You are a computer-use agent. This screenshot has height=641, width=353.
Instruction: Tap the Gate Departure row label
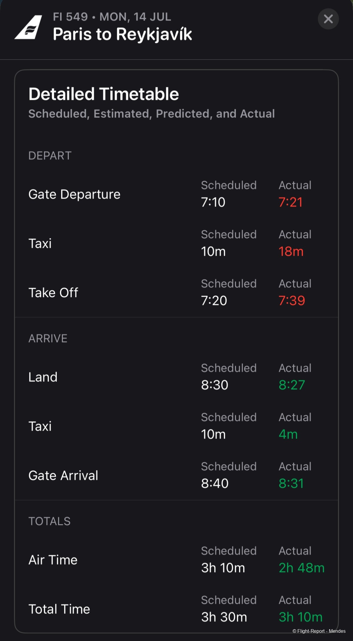point(74,194)
